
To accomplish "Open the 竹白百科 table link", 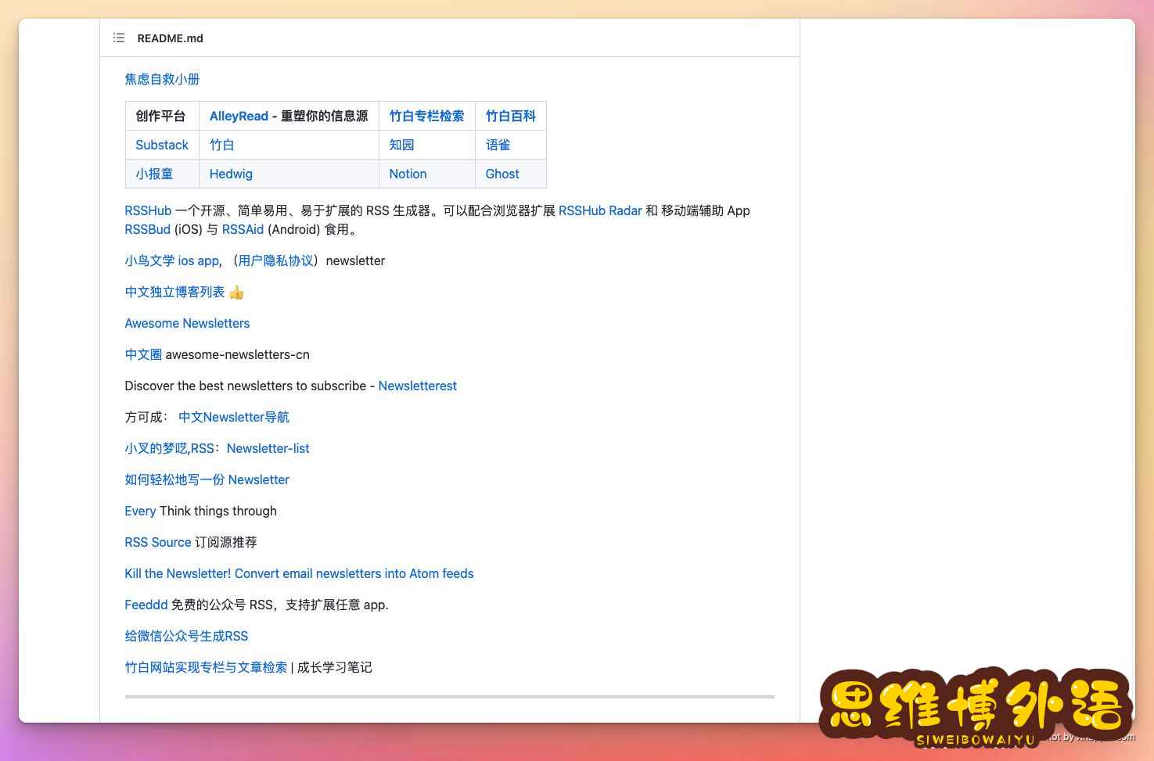I will tap(510, 116).
